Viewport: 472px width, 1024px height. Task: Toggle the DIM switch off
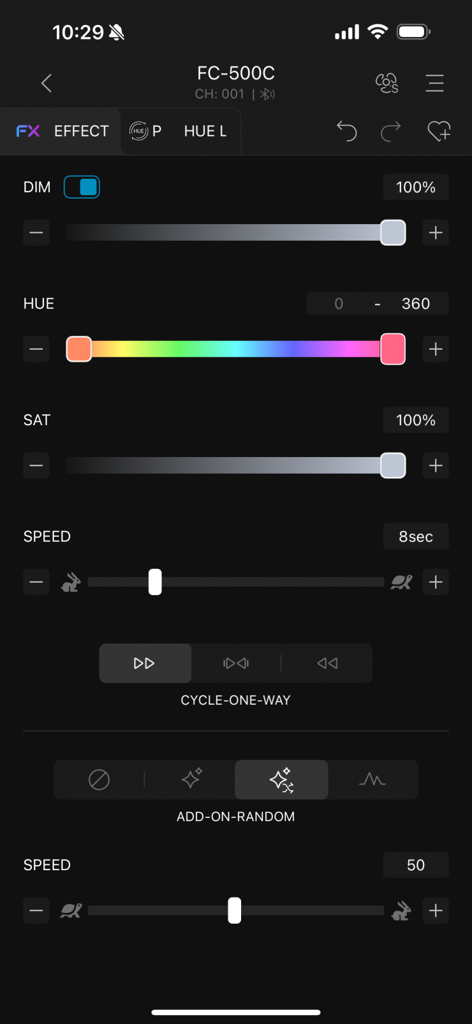point(82,187)
